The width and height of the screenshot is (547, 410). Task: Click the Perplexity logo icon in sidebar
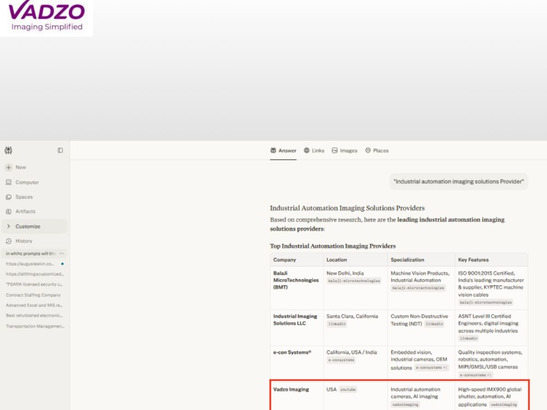(8, 150)
